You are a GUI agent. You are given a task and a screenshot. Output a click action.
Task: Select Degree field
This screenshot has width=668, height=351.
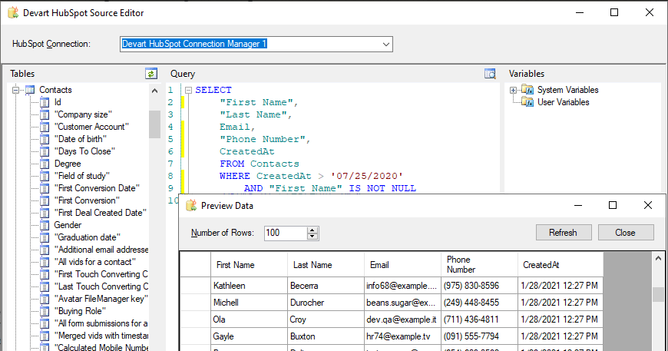[68, 164]
